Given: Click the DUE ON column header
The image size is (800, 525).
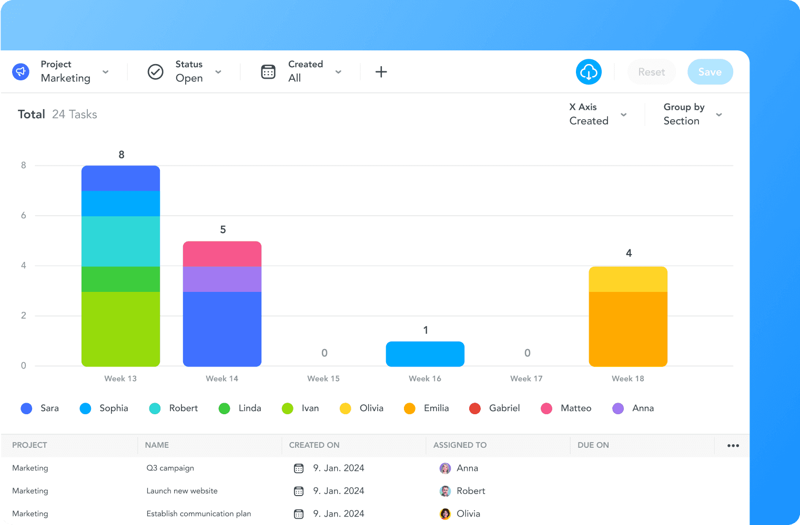Looking at the screenshot, I should (x=593, y=445).
